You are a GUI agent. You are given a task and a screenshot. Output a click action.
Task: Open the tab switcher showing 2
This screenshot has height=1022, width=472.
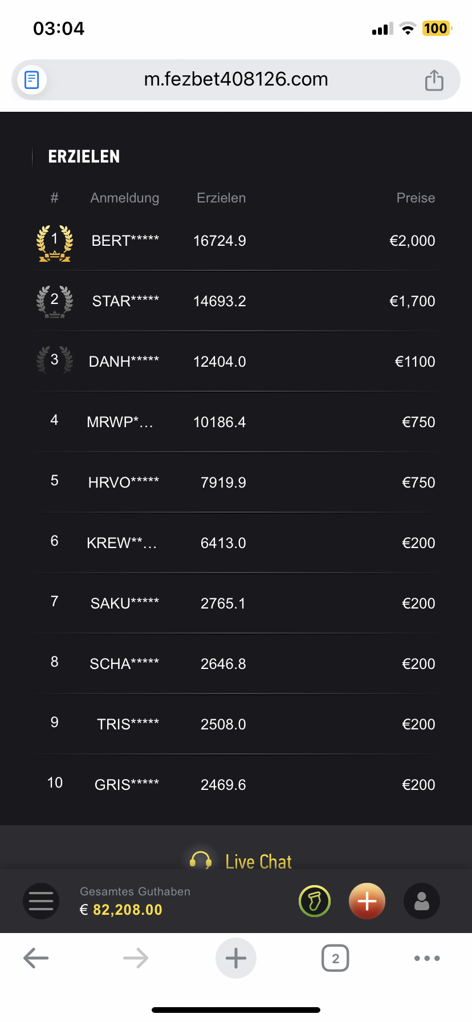tap(335, 958)
